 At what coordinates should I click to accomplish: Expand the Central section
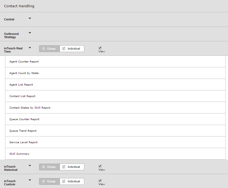pos(30,18)
